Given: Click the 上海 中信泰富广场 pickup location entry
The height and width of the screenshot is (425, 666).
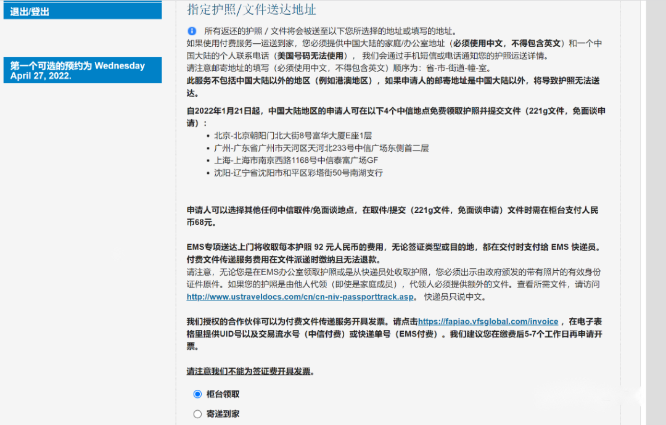Looking at the screenshot, I should pos(296,160).
